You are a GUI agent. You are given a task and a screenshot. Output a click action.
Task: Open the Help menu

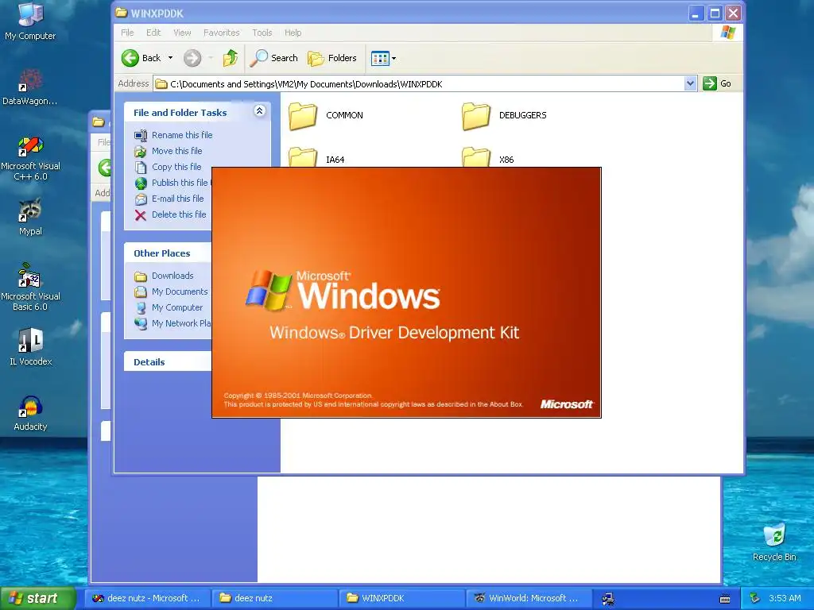click(x=293, y=33)
